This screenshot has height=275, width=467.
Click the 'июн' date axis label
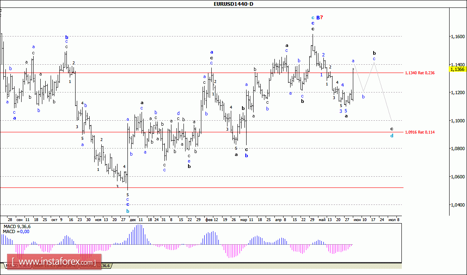(357, 220)
